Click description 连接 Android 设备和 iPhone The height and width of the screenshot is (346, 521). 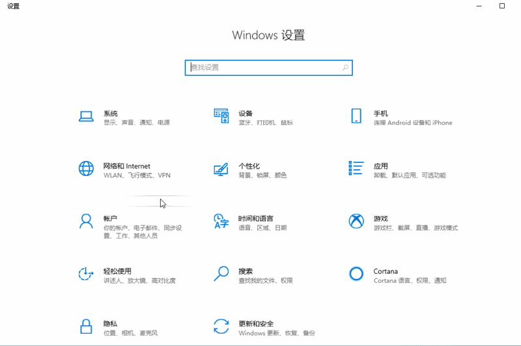tap(413, 123)
